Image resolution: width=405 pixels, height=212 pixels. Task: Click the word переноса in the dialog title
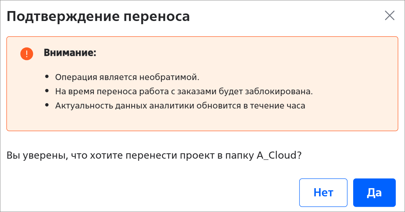(x=157, y=17)
